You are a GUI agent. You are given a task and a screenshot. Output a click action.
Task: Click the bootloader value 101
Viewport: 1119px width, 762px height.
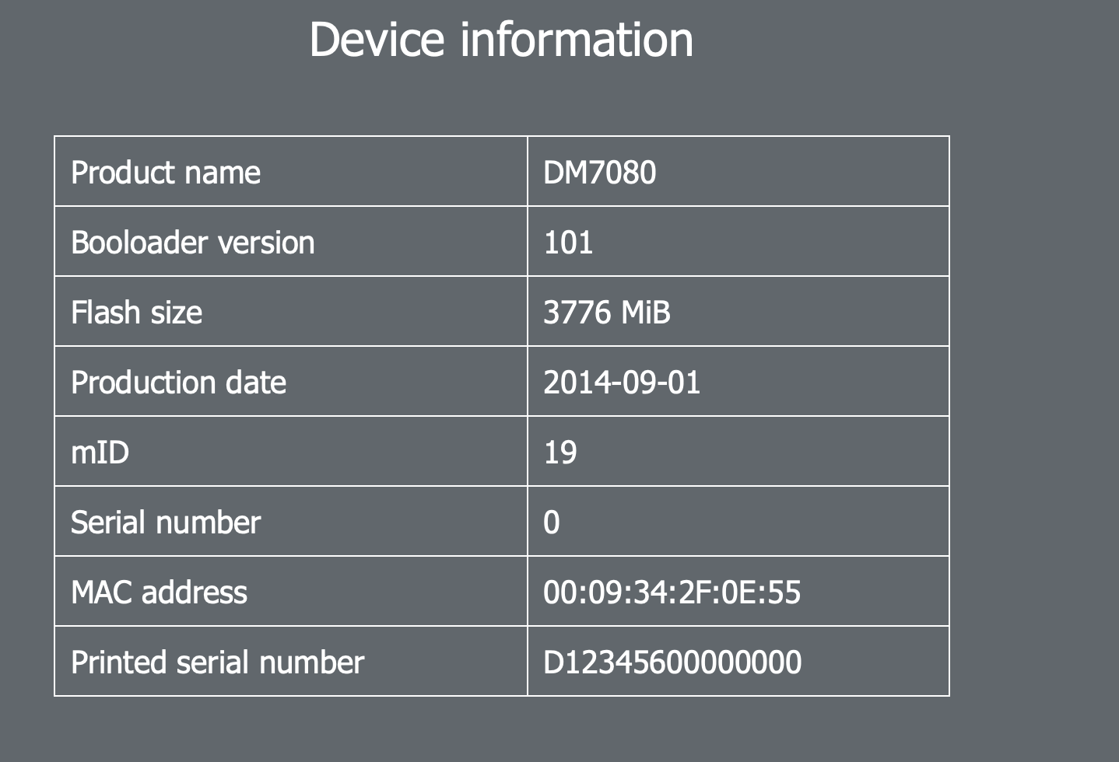coord(568,243)
